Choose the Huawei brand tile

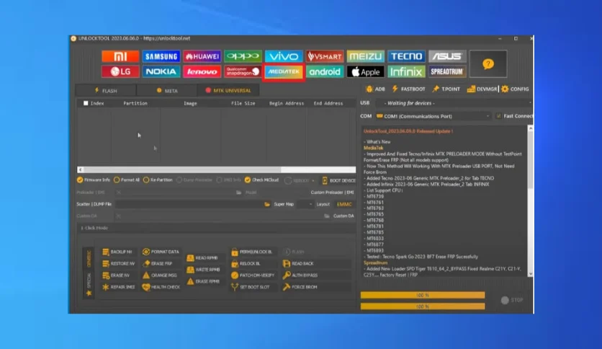pyautogui.click(x=202, y=56)
